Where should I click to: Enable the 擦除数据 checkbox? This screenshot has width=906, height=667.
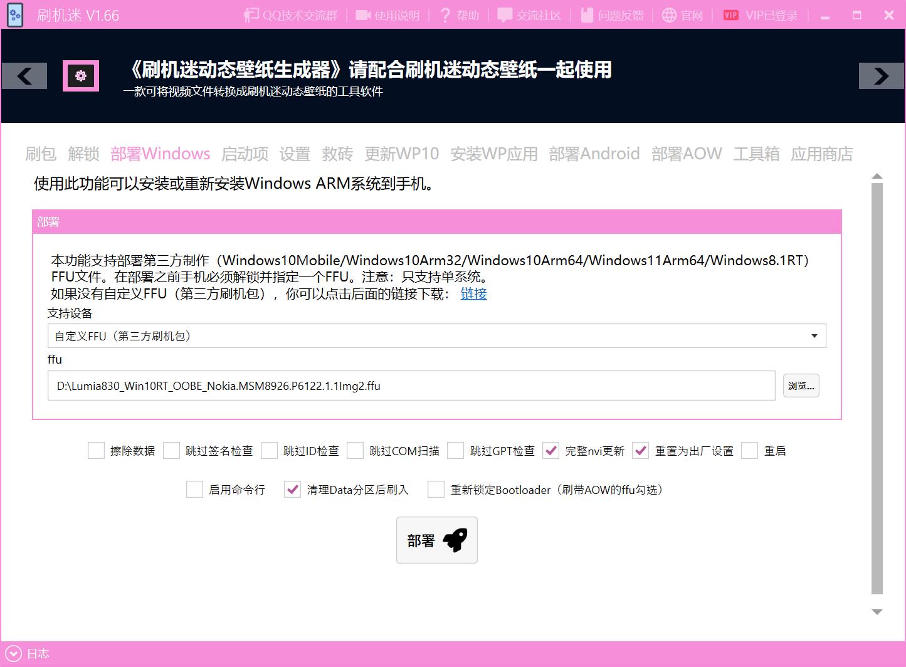click(96, 451)
